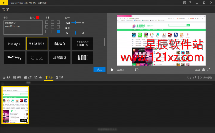This screenshot has height=133, width=215.
Task: Choose the STROBE LIGHTS text style
Action: (82, 44)
